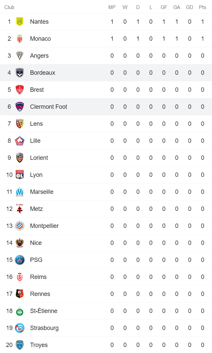Image resolution: width=212 pixels, height=353 pixels.
Task: Click the Nantes club crest
Action: coord(20,21)
